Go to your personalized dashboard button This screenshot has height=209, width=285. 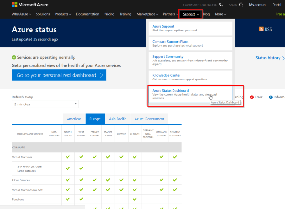59,75
